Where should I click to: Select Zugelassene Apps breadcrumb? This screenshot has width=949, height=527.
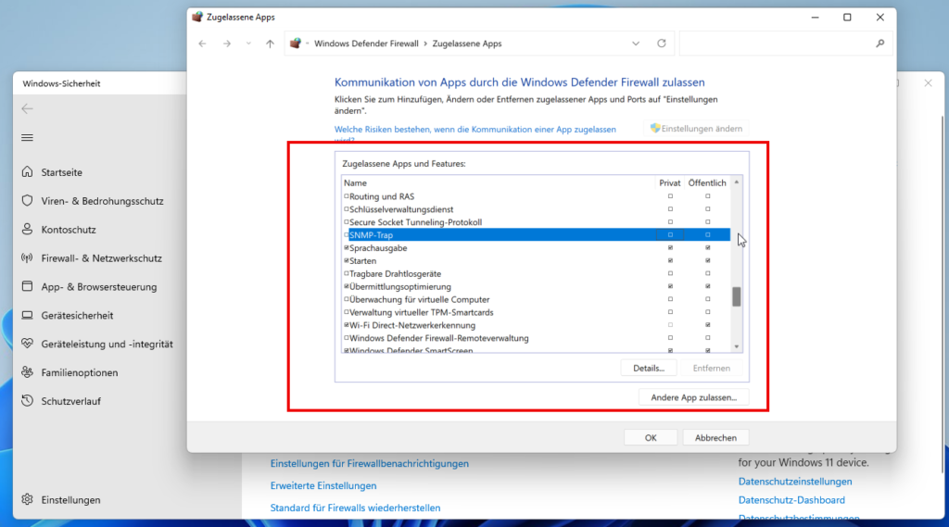[467, 44]
